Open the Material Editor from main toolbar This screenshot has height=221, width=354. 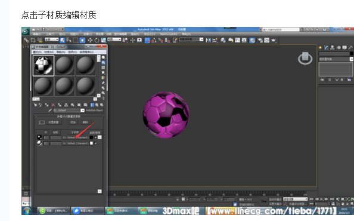point(252,40)
